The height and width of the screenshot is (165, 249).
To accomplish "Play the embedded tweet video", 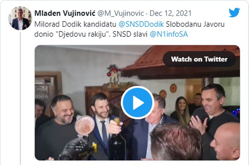I will (137, 103).
